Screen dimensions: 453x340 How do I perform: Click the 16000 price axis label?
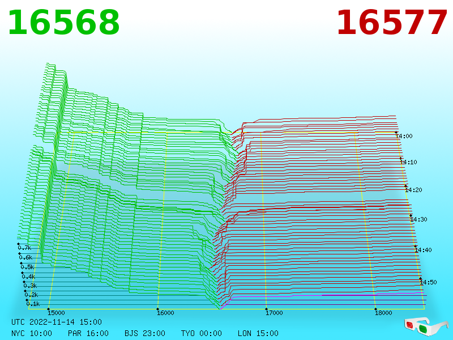(x=165, y=313)
